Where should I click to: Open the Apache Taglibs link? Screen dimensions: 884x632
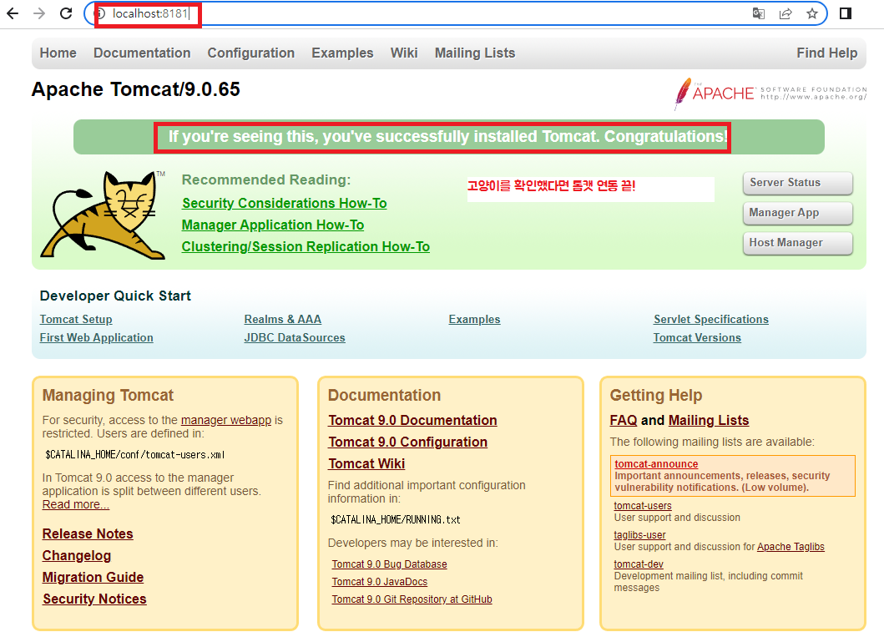tap(791, 547)
